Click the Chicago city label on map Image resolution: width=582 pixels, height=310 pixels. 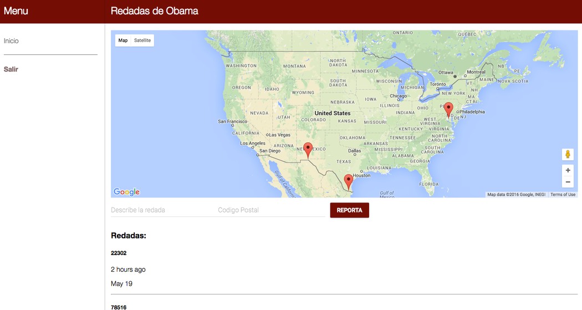[399, 96]
